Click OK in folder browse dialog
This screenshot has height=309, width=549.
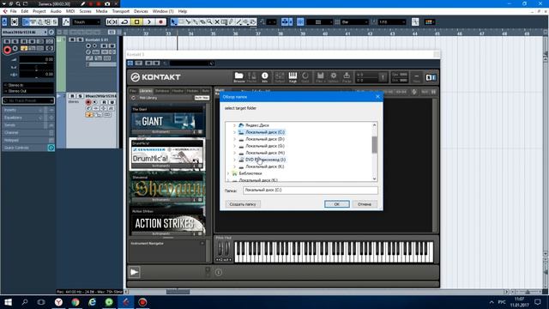tap(336, 204)
